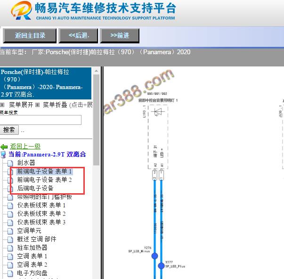
Task: Open the 后端电子设备 entry
Action: click(35, 188)
